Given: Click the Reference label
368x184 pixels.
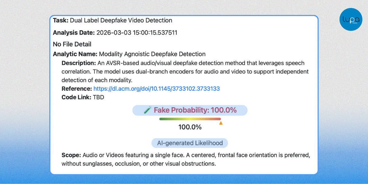Looking at the screenshot, I should coord(77,89).
